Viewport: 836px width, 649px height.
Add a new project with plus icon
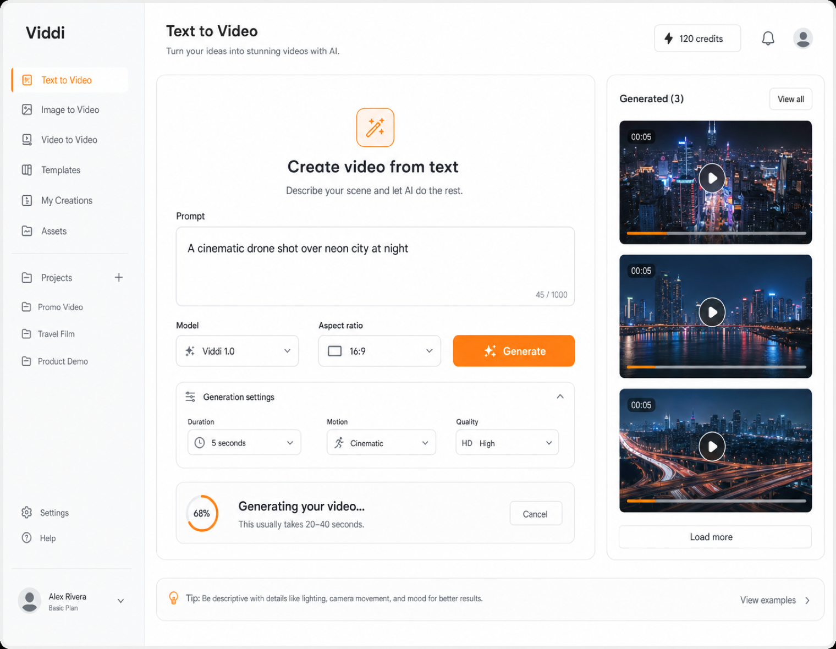tap(119, 277)
